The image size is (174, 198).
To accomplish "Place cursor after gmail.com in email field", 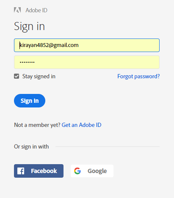I will [x=79, y=45].
